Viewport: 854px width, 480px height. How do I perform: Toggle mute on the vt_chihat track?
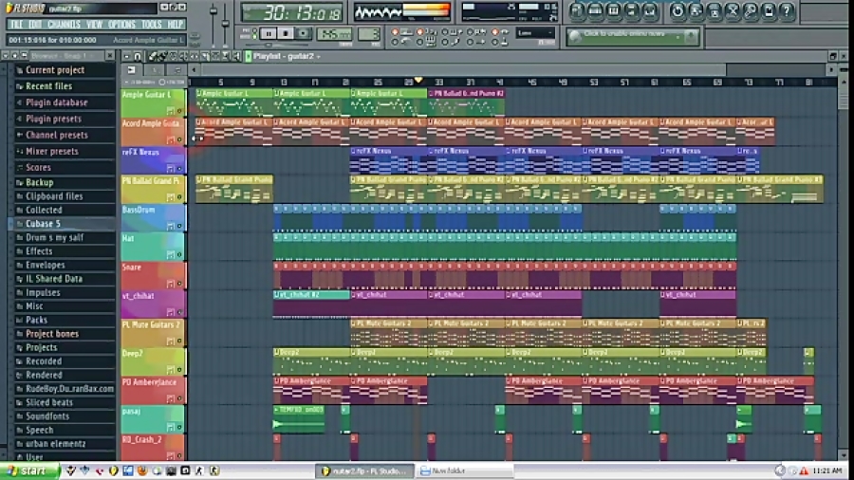[179, 312]
